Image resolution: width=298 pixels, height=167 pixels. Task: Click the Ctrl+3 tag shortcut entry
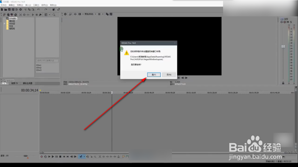click(x=39, y=70)
